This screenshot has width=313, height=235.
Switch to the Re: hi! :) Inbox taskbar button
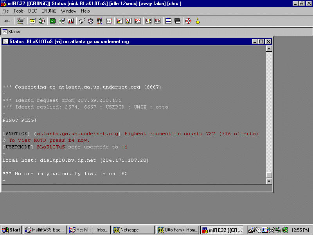pos(89,230)
